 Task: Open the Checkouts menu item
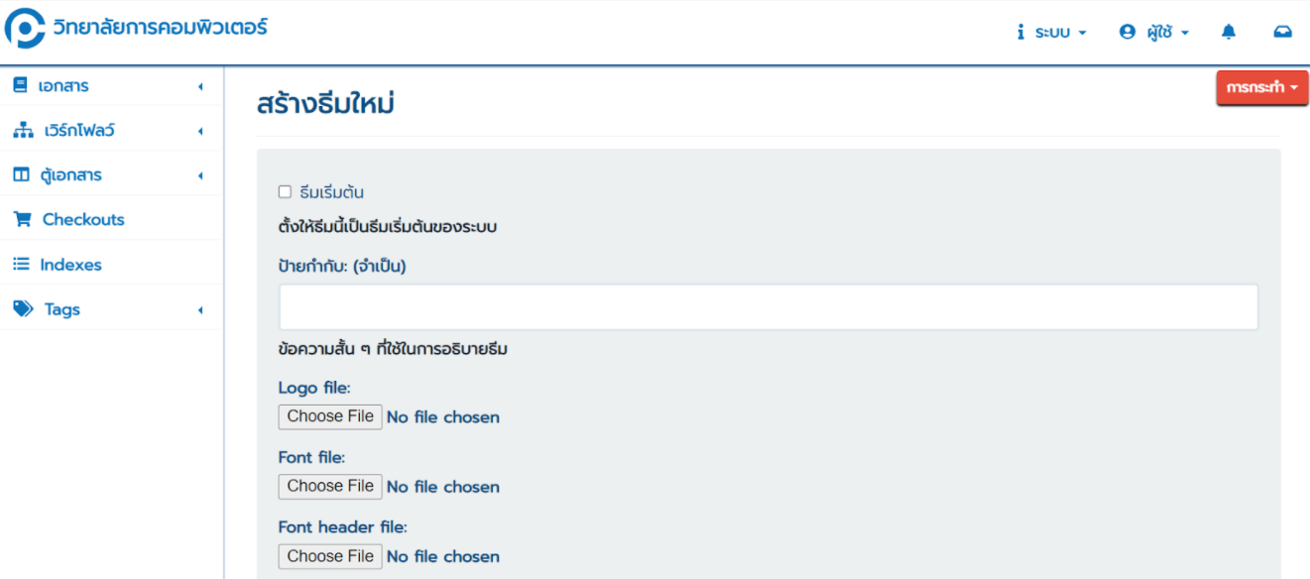point(83,220)
